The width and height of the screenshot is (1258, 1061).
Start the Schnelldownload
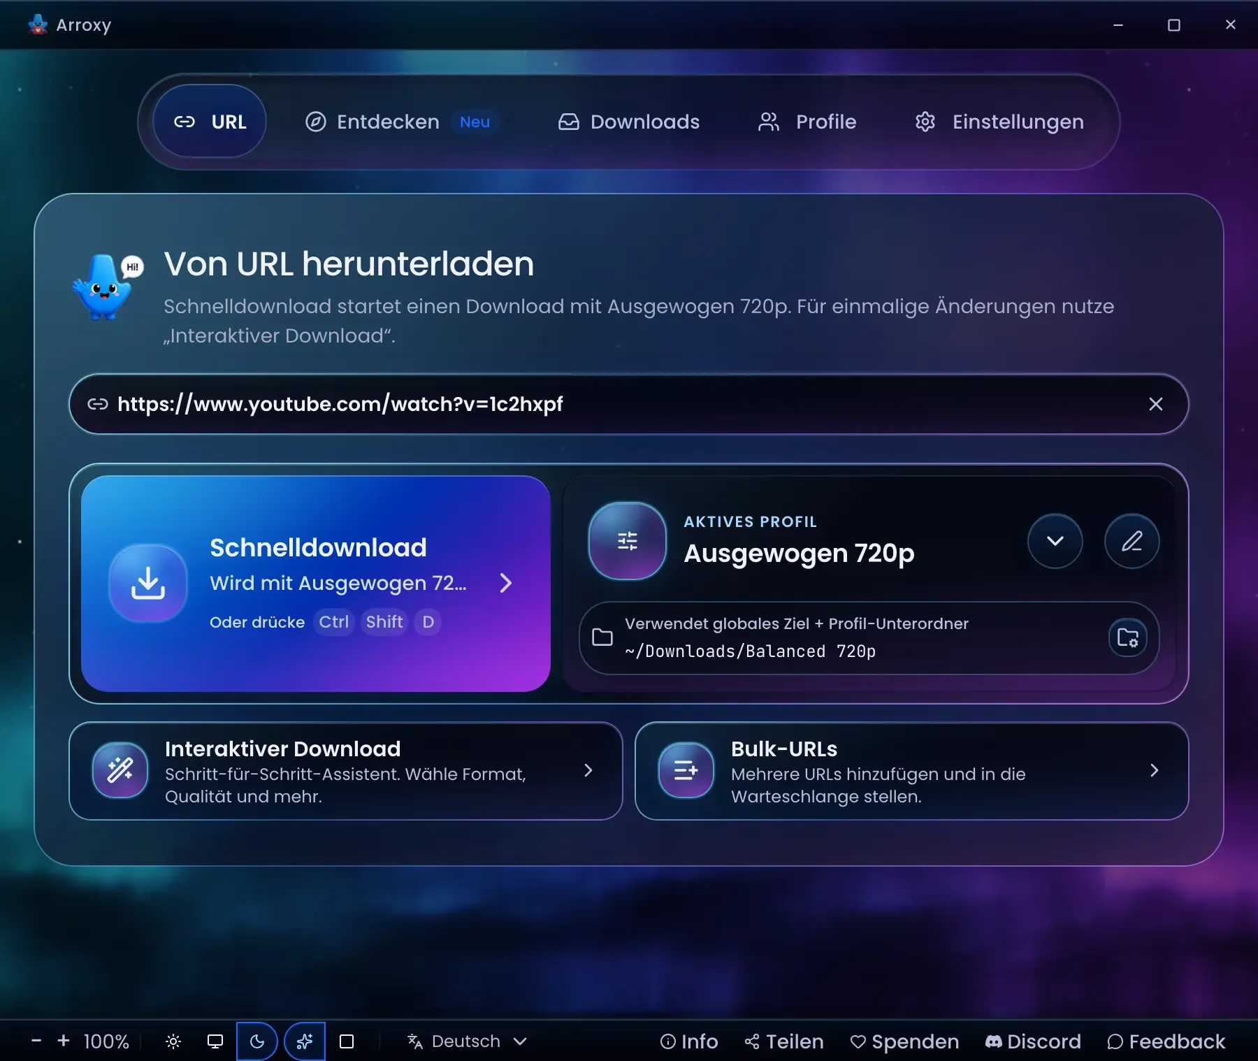coord(316,584)
